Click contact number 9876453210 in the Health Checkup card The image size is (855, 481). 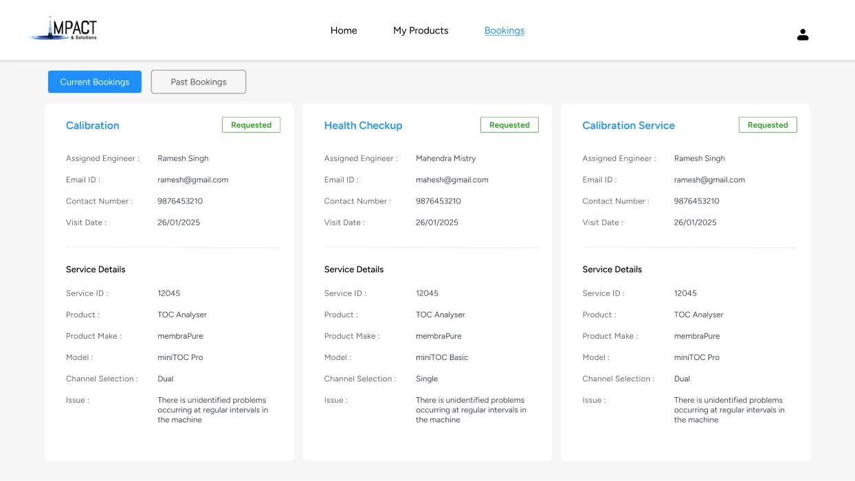click(x=438, y=201)
